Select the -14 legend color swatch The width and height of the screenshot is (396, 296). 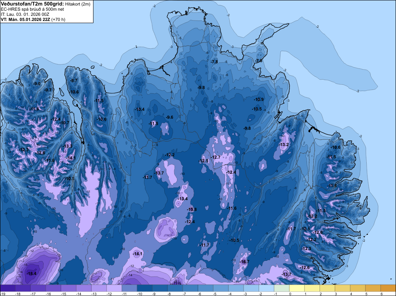click(x=84, y=288)
